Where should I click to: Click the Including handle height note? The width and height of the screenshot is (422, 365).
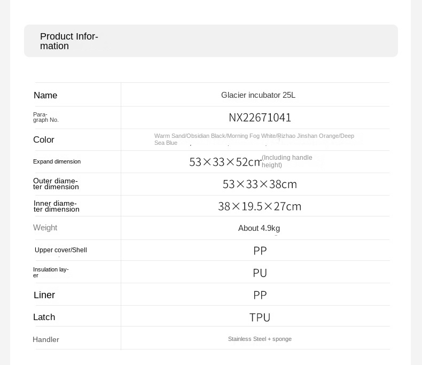[x=287, y=161]
